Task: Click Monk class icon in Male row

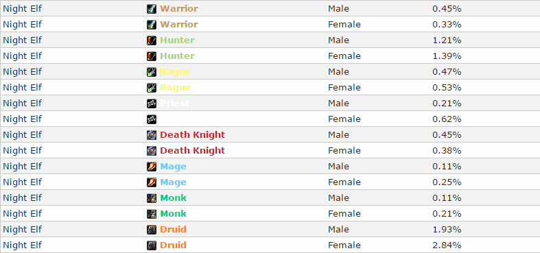Action: pos(152,198)
